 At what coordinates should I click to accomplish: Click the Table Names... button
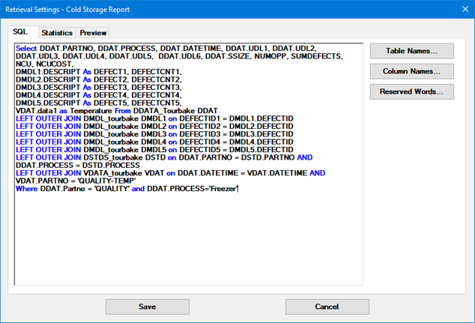(x=411, y=51)
